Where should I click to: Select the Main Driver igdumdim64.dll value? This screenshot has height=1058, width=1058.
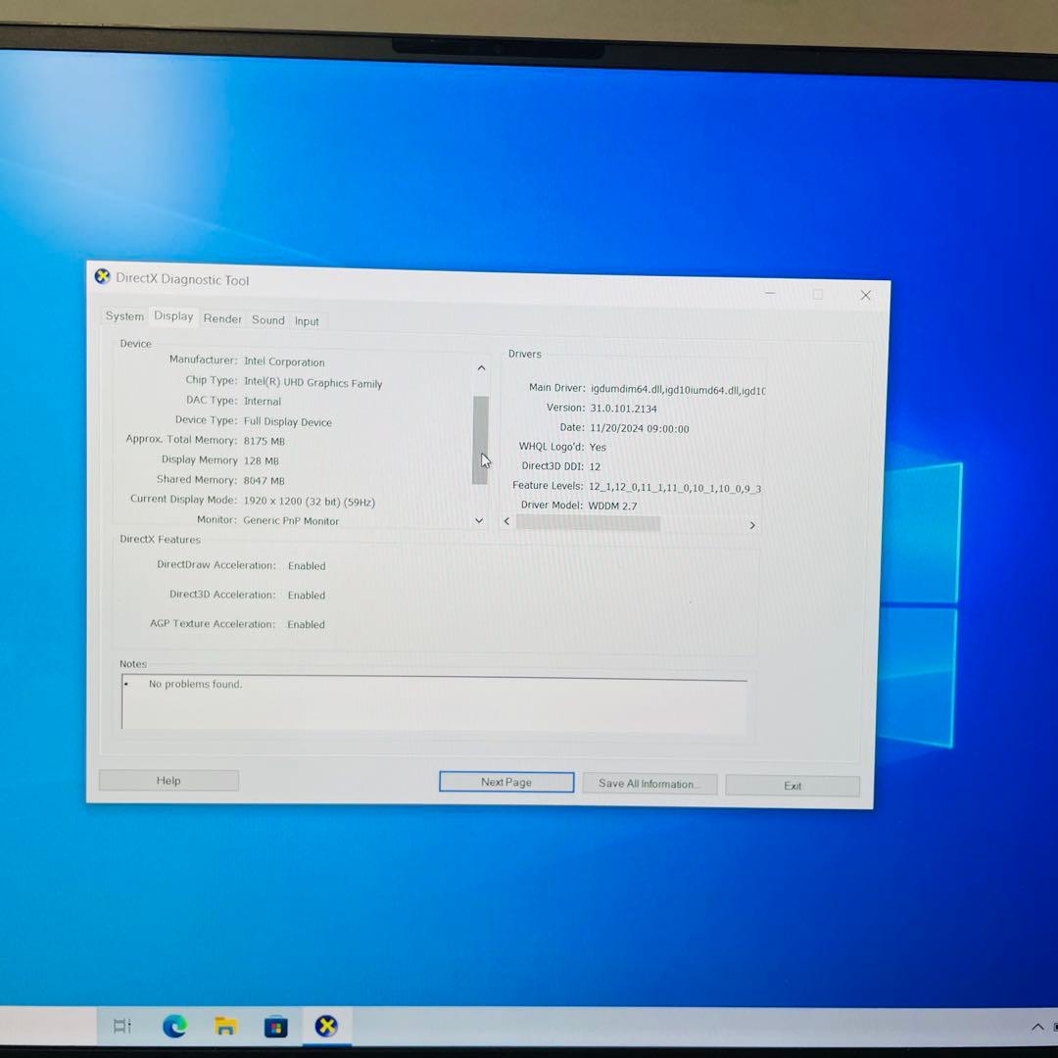[678, 389]
